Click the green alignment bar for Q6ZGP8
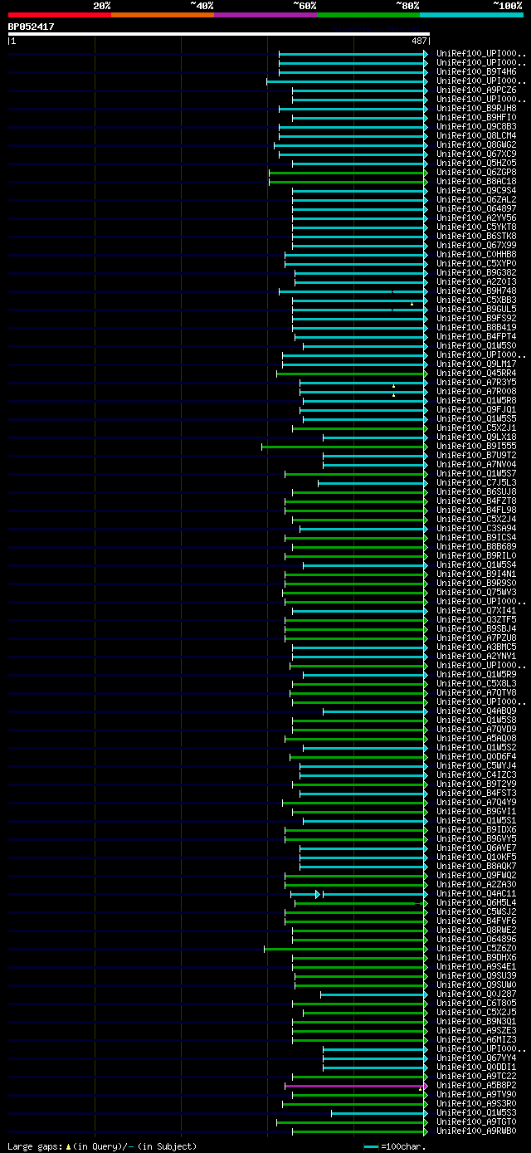Screen dimensions: 531x1153 346,173
